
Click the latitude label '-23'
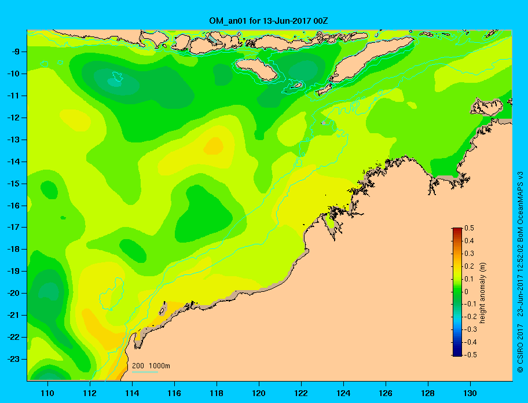point(12,359)
